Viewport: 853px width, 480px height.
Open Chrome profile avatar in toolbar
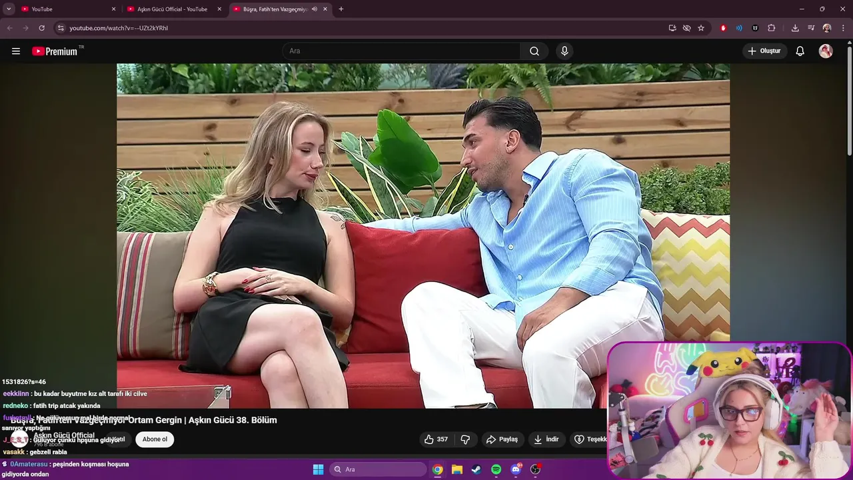827,28
